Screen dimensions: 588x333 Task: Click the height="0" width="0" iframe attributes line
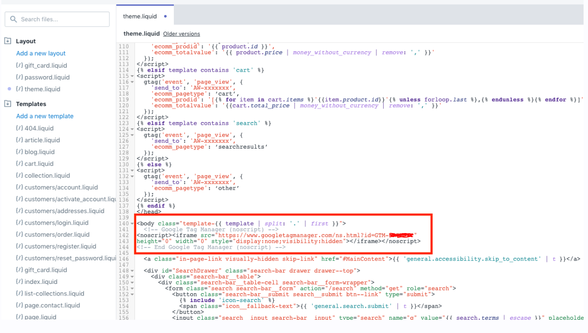click(278, 241)
